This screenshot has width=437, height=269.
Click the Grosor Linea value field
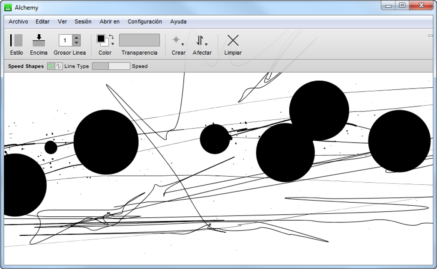[66, 40]
